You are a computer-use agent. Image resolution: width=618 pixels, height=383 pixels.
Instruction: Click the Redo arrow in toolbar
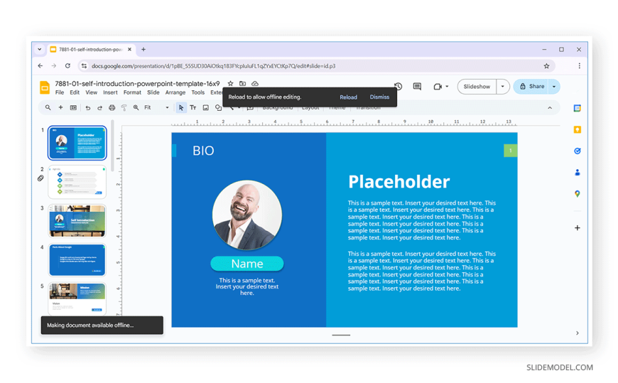click(99, 108)
